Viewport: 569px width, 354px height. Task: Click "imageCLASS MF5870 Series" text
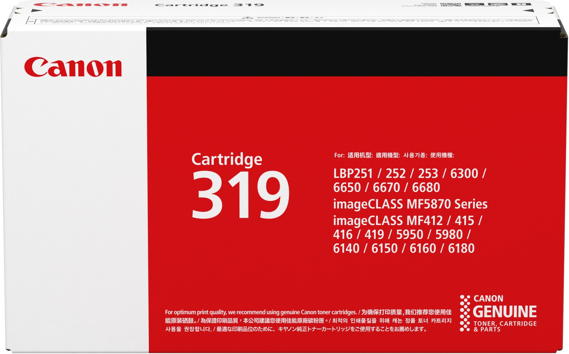tap(411, 204)
